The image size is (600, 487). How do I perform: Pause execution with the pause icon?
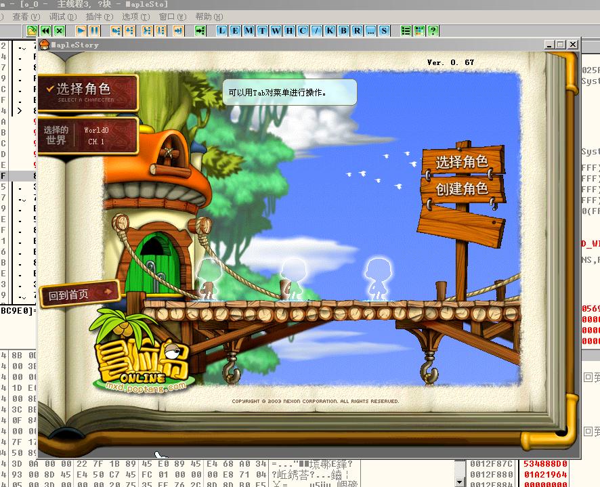coord(95,30)
